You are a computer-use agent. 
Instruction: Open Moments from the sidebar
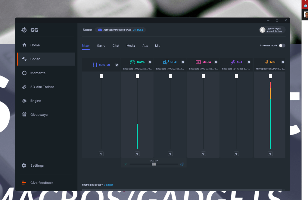pos(46,73)
